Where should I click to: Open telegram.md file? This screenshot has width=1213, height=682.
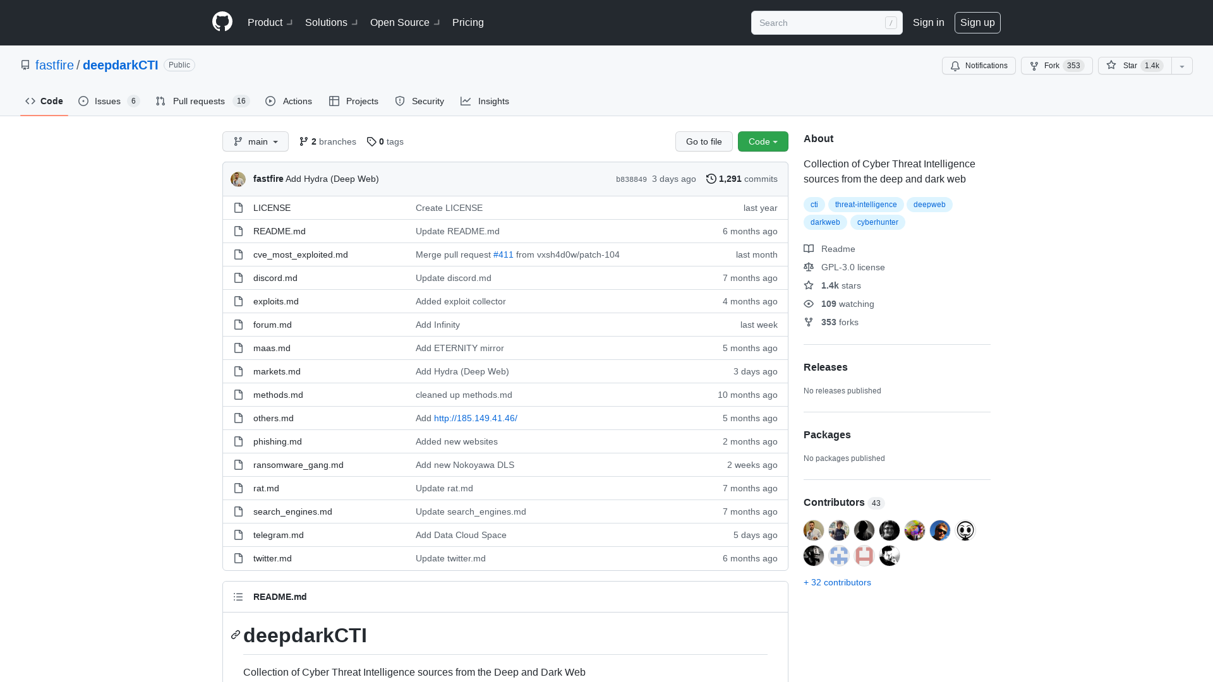(279, 535)
